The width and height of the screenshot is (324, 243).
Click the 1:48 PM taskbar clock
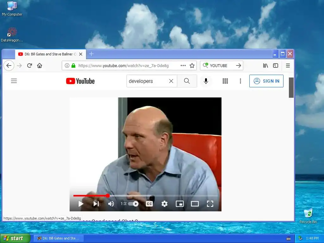tap(312, 238)
